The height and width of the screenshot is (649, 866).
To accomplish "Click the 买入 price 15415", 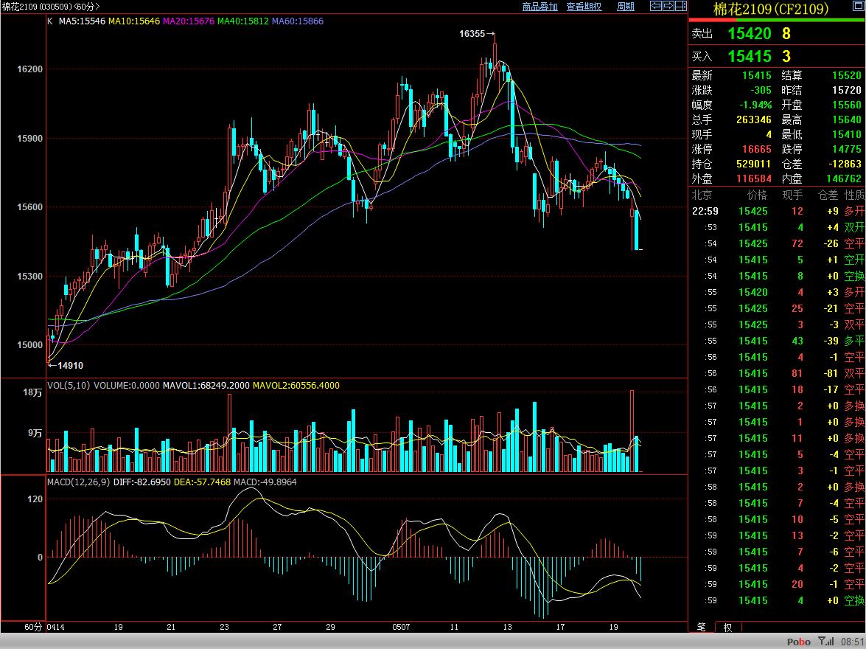I will click(749, 56).
